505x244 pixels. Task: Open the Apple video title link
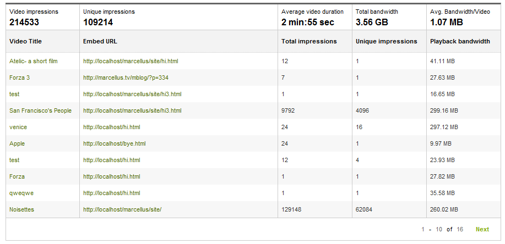[x=17, y=143]
